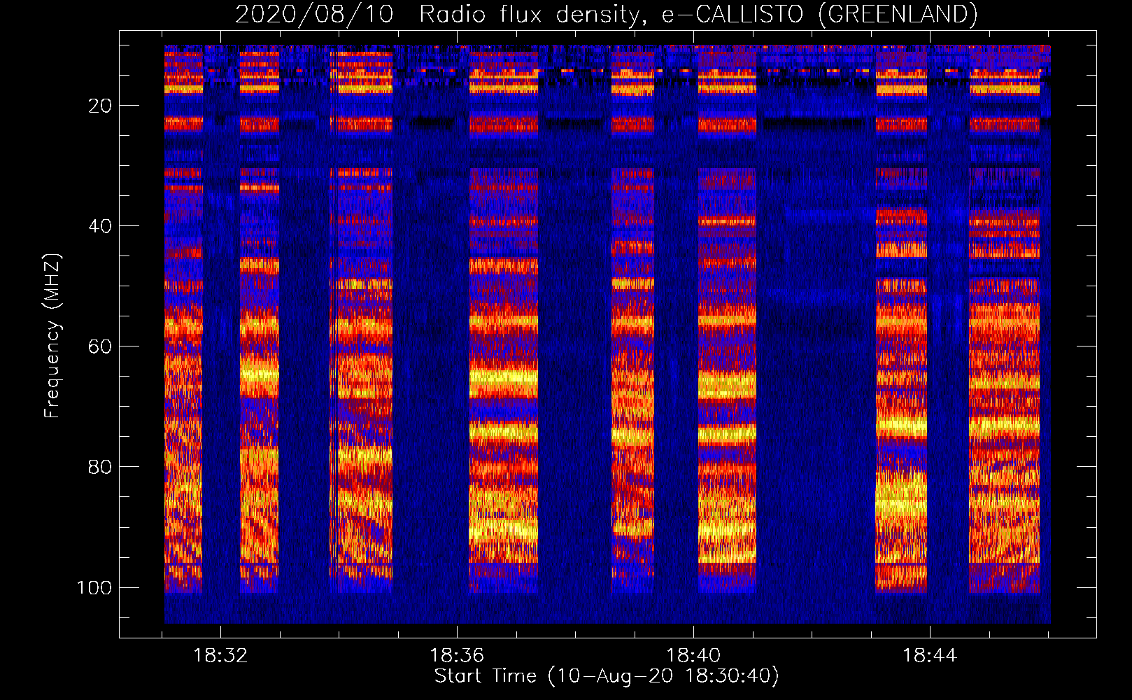Click the 100 MHz frequency tick label
The image size is (1132, 700).
pos(94,587)
